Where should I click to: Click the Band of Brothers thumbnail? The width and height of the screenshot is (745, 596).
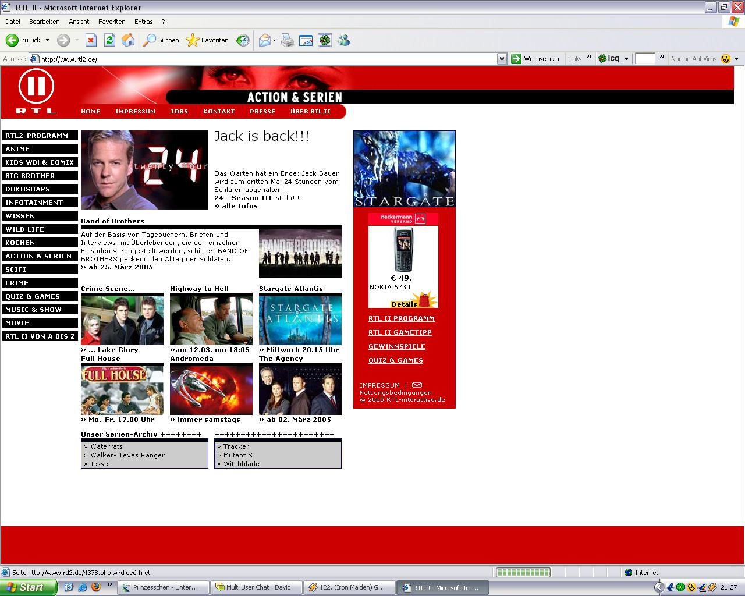tap(300, 253)
